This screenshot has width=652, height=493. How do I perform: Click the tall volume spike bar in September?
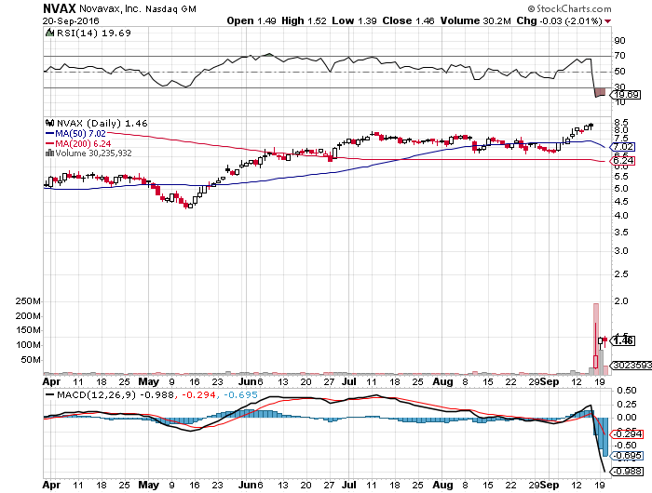coord(596,339)
